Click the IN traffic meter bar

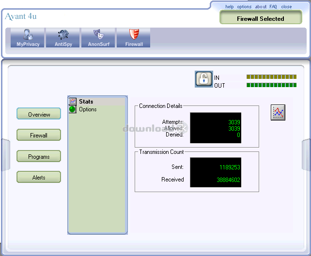pyautogui.click(x=271, y=76)
